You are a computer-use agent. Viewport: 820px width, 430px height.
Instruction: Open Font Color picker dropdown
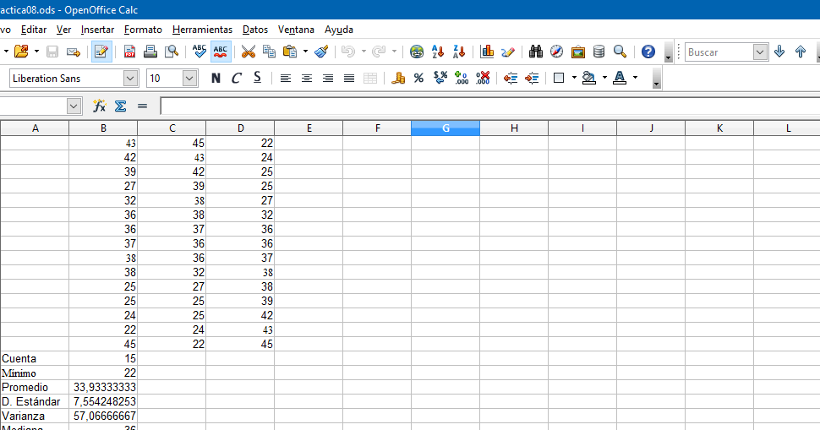tap(636, 78)
